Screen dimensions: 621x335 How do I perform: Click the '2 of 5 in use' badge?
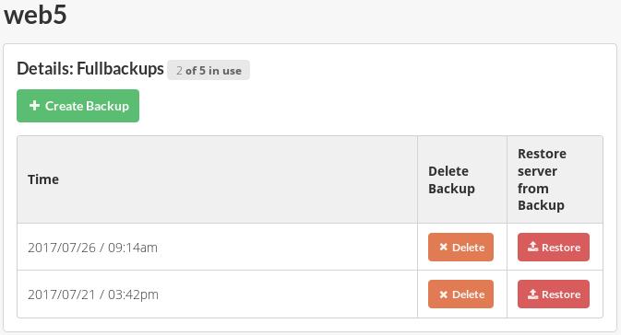[209, 70]
